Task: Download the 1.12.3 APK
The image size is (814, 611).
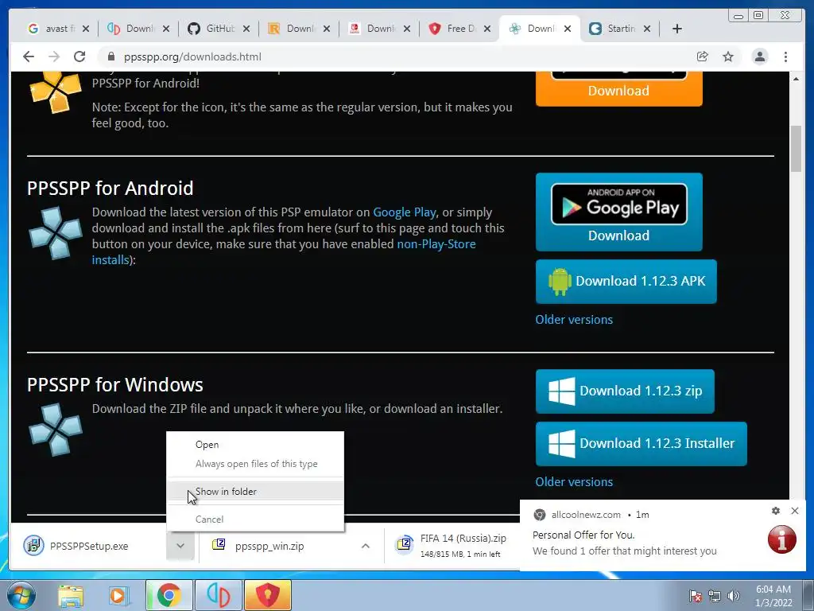Action: pos(626,281)
